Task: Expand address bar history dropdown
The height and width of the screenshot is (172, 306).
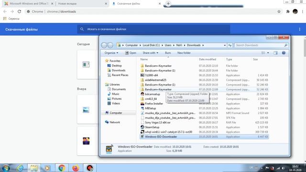Action: tap(225, 45)
